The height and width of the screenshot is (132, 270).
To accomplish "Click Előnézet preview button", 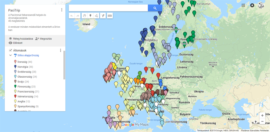I will pos(16,43).
